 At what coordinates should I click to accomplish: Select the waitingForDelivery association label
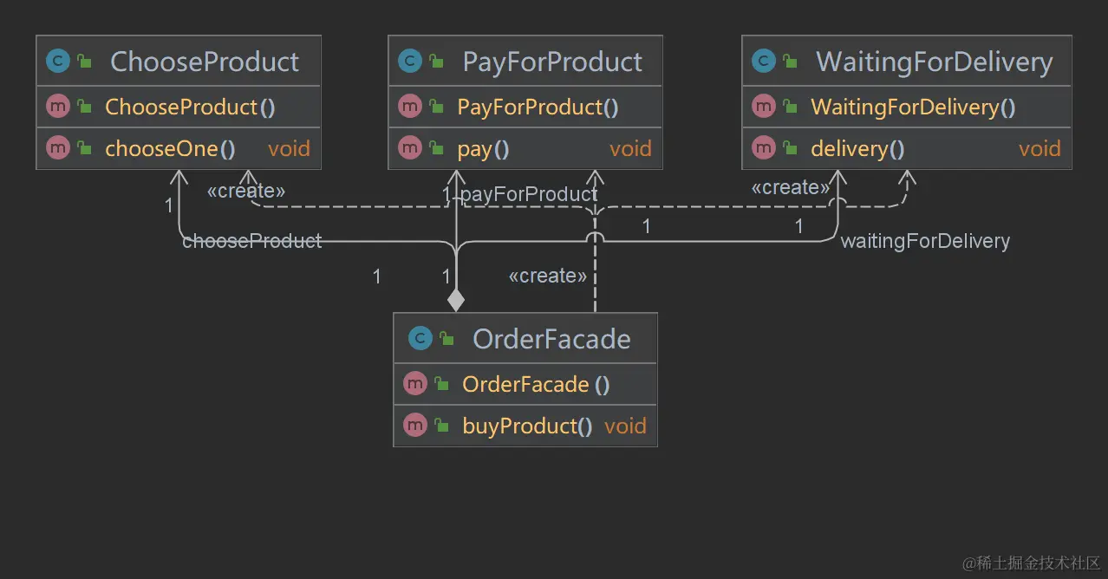click(x=925, y=240)
